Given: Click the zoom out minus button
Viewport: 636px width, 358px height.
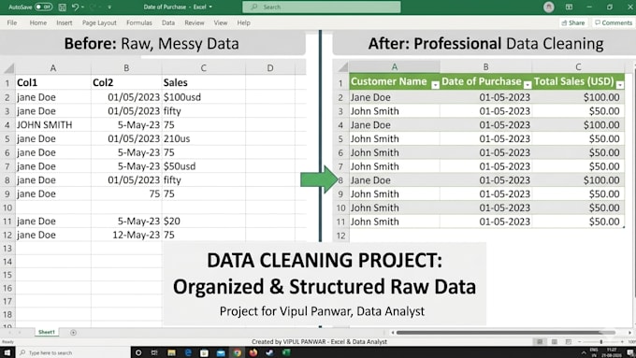Looking at the screenshot, I should (x=579, y=342).
